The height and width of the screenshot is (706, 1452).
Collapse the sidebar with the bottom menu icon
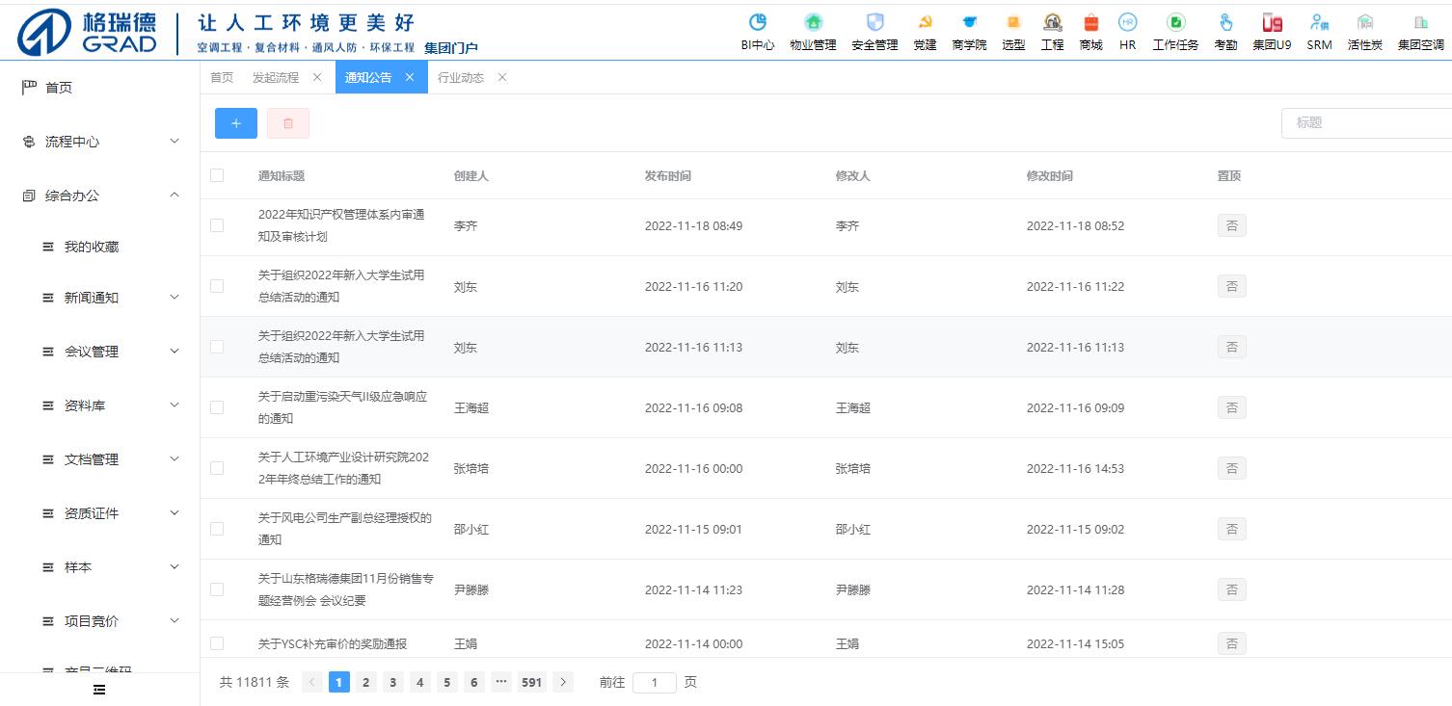(x=99, y=689)
